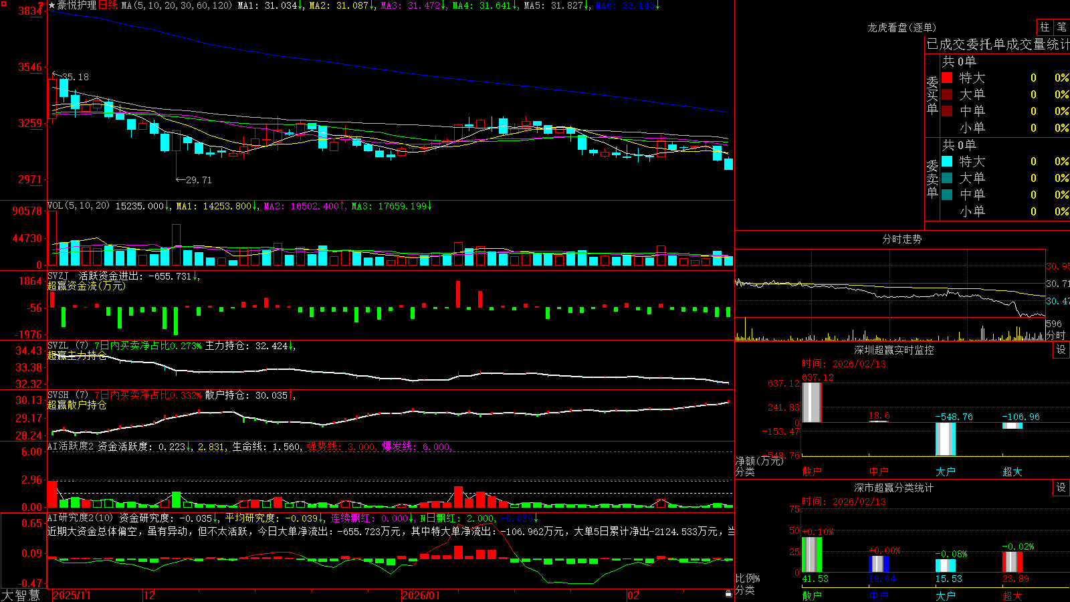Screen dimensions: 1070x602
Task: Click the 强势线: 3.000 label
Action: (341, 446)
